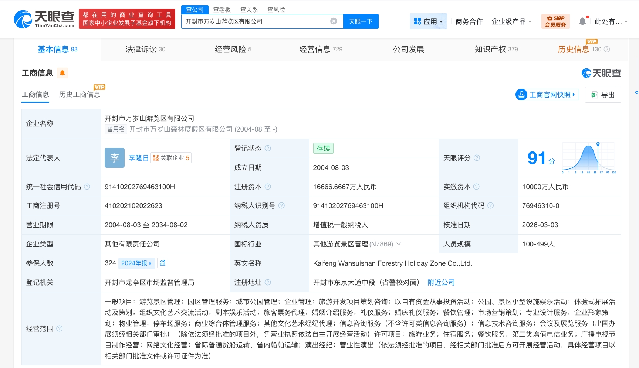Click the 天眼评分 question mark icon

pos(477,158)
